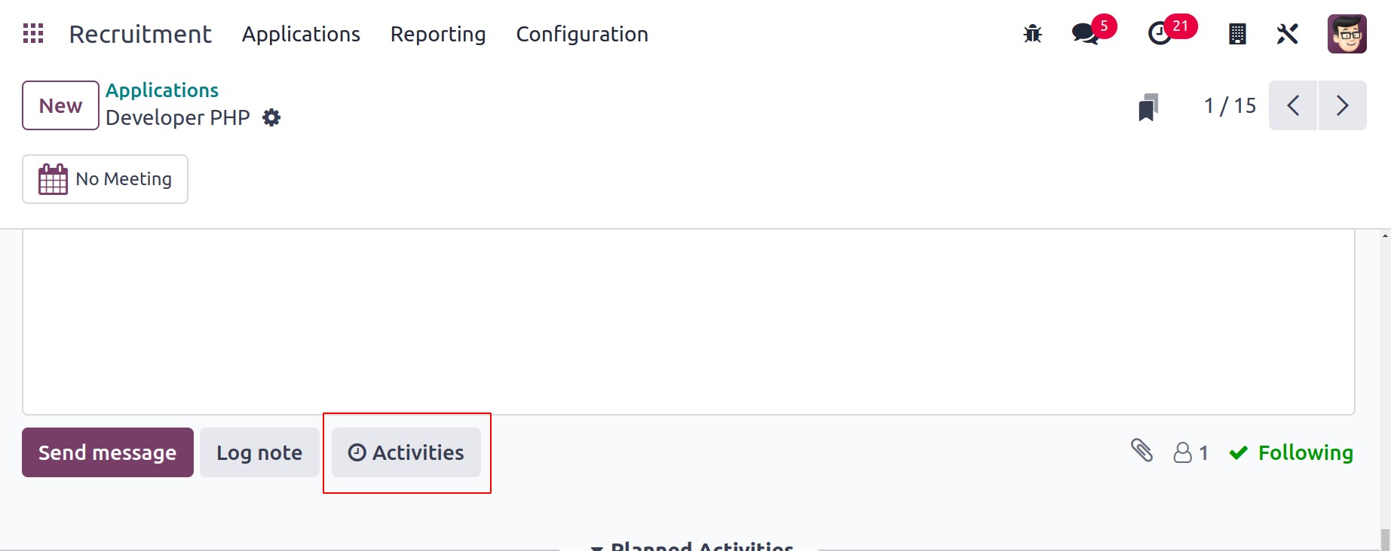This screenshot has height=551, width=1391.
Task: Click the company building icon
Action: pyautogui.click(x=1237, y=34)
